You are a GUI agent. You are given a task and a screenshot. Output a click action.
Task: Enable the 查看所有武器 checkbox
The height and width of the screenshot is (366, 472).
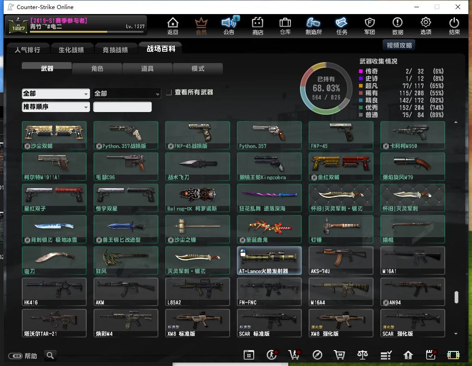tap(169, 93)
